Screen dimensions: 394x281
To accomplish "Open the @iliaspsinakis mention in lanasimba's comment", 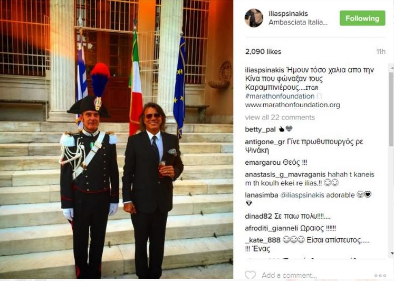I will point(302,195).
